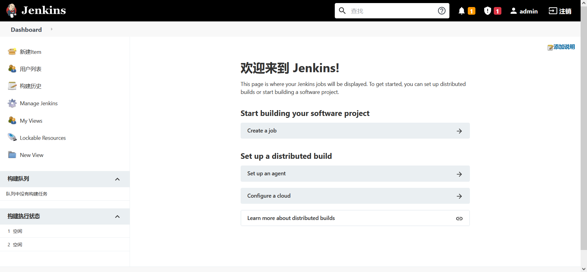Click the admin user icon
The width and height of the screenshot is (587, 272).
[x=514, y=11]
